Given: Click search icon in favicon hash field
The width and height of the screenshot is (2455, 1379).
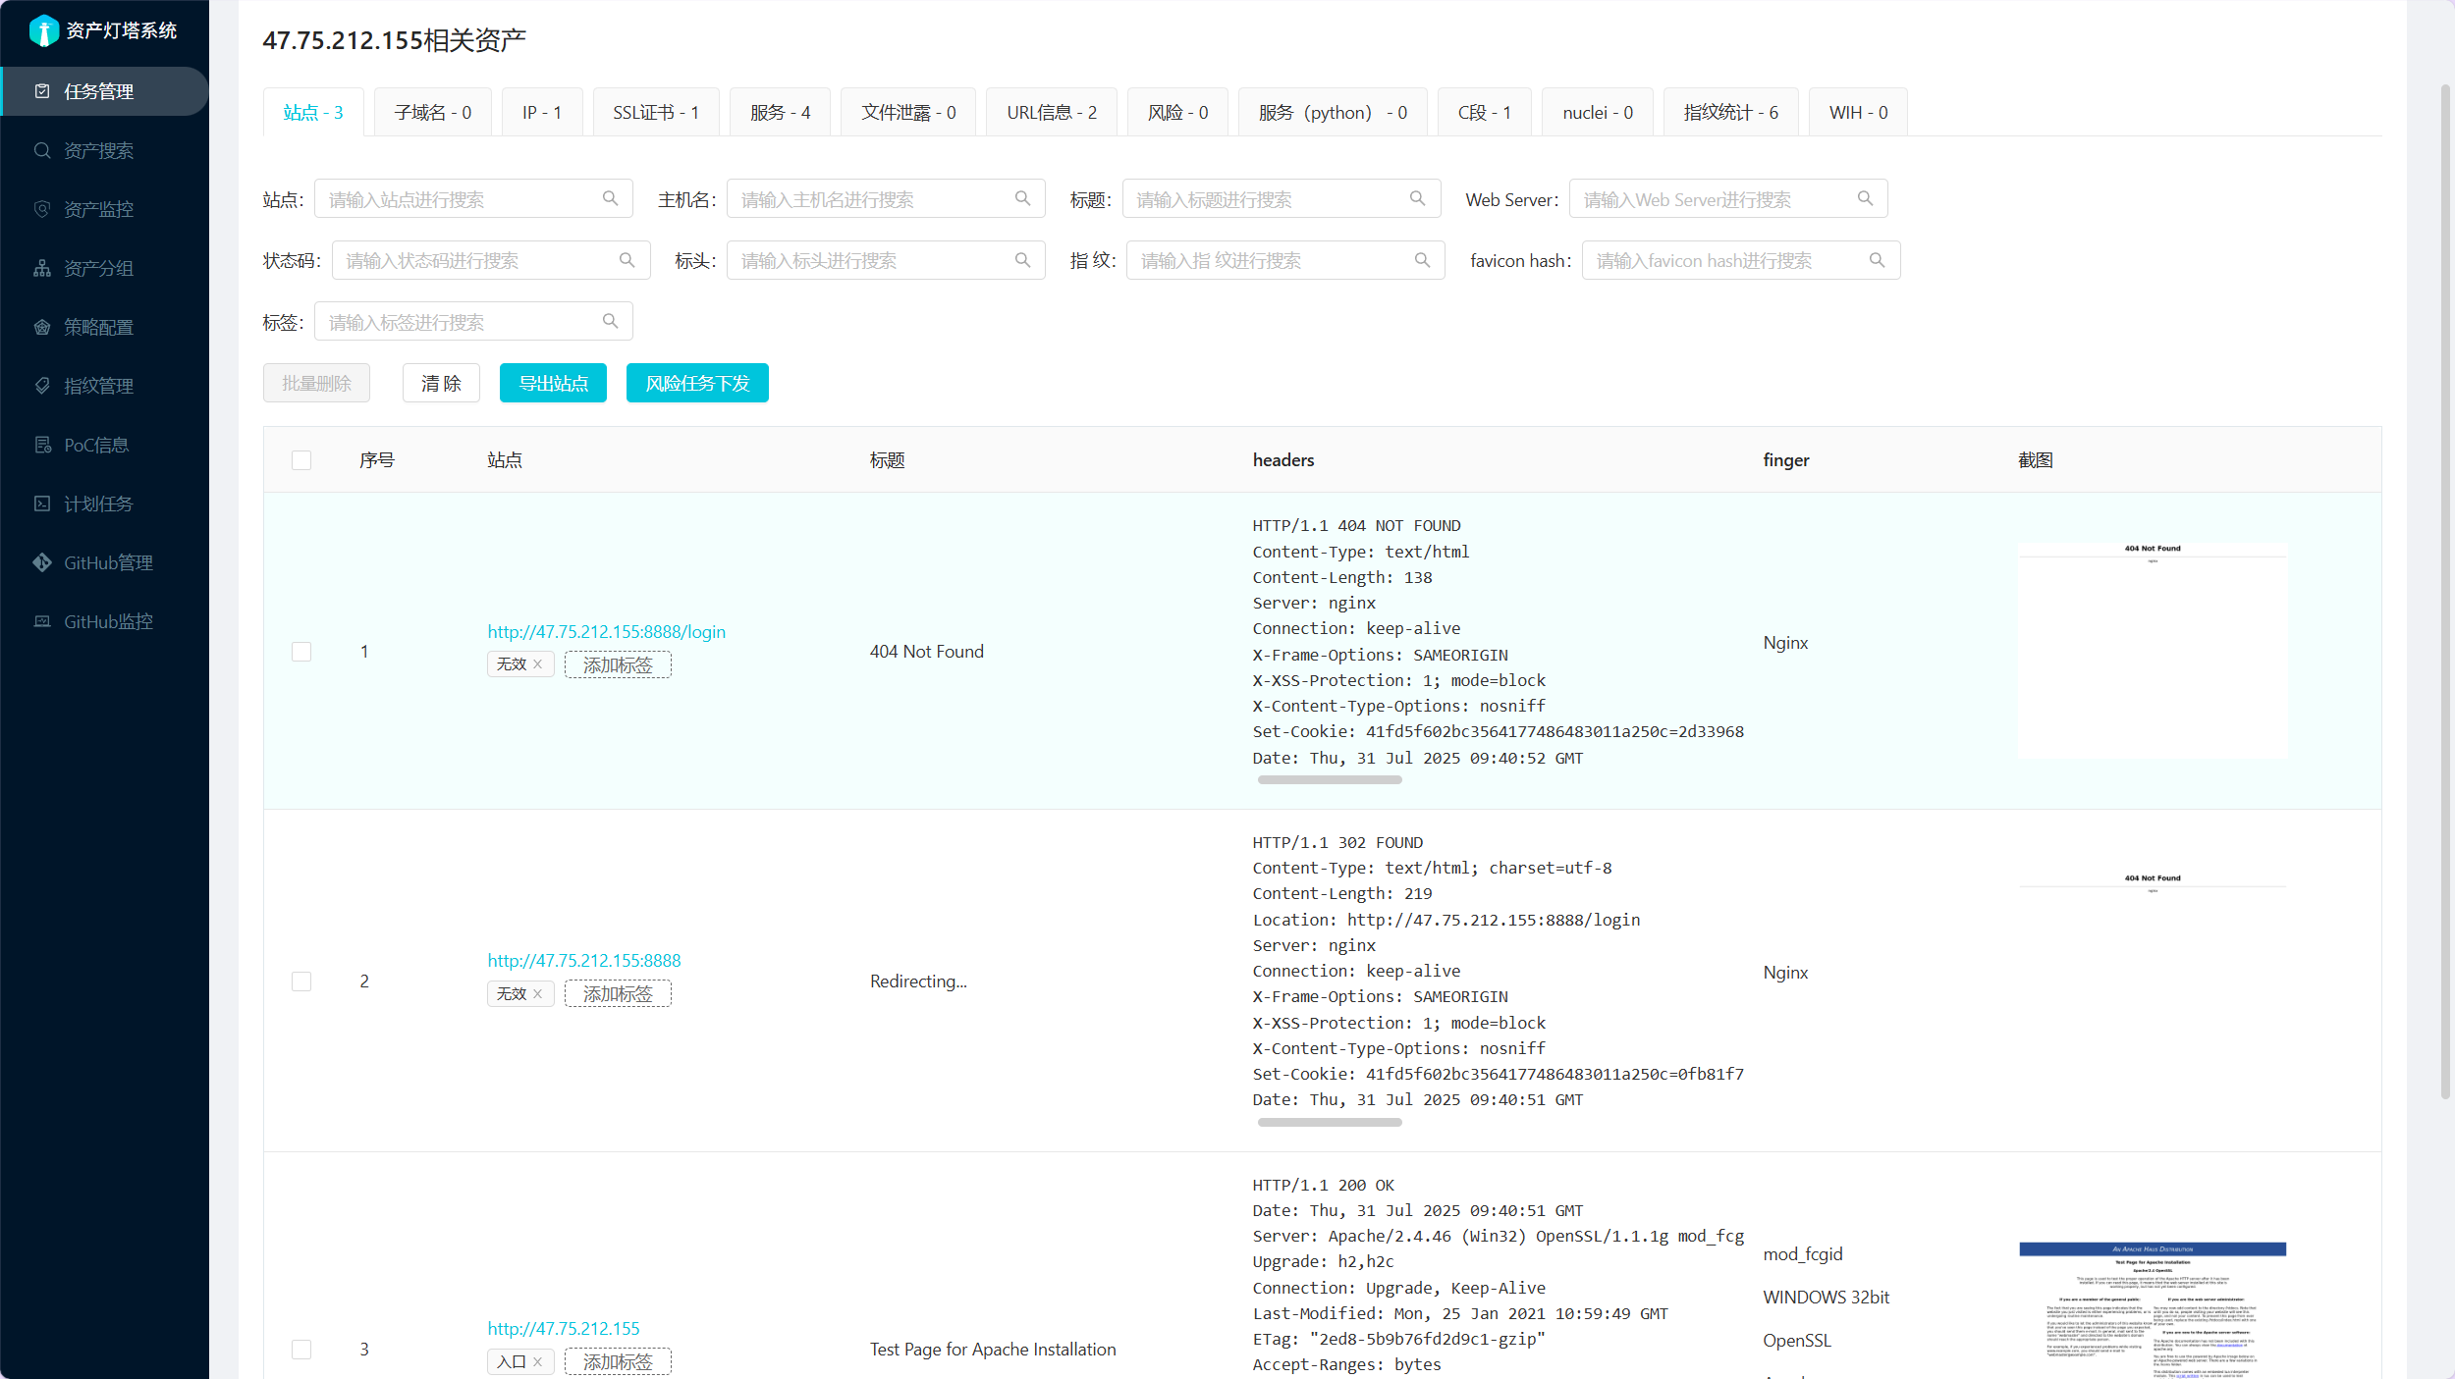Looking at the screenshot, I should [x=1877, y=261].
